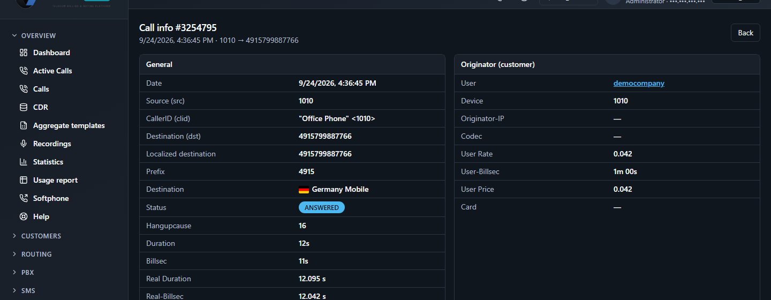Screen dimensions: 771x300
Task: Select the User Rate value 0.042
Action: click(x=623, y=154)
